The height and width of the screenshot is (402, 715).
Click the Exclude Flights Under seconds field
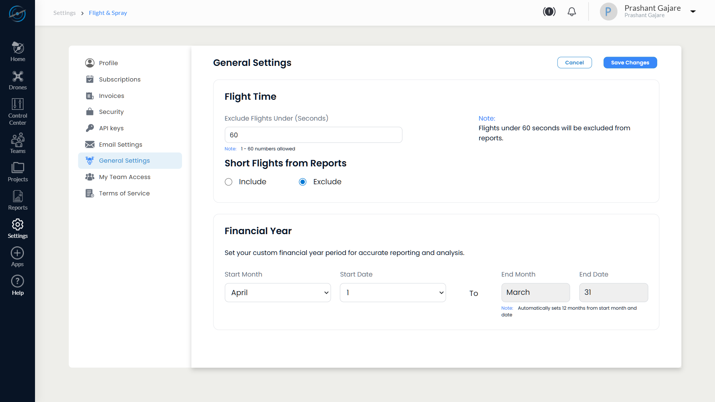click(x=313, y=135)
